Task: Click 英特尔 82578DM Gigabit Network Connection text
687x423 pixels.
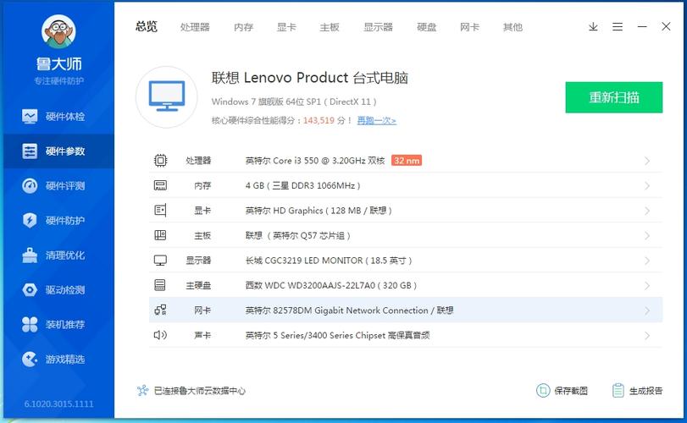Action: pyautogui.click(x=337, y=310)
